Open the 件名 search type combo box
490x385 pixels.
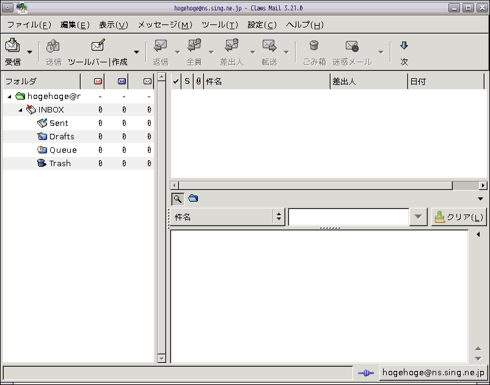pyautogui.click(x=227, y=217)
